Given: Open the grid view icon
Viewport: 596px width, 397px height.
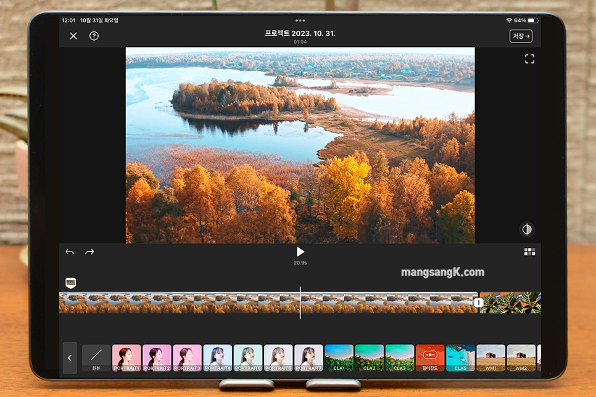Looking at the screenshot, I should [529, 252].
